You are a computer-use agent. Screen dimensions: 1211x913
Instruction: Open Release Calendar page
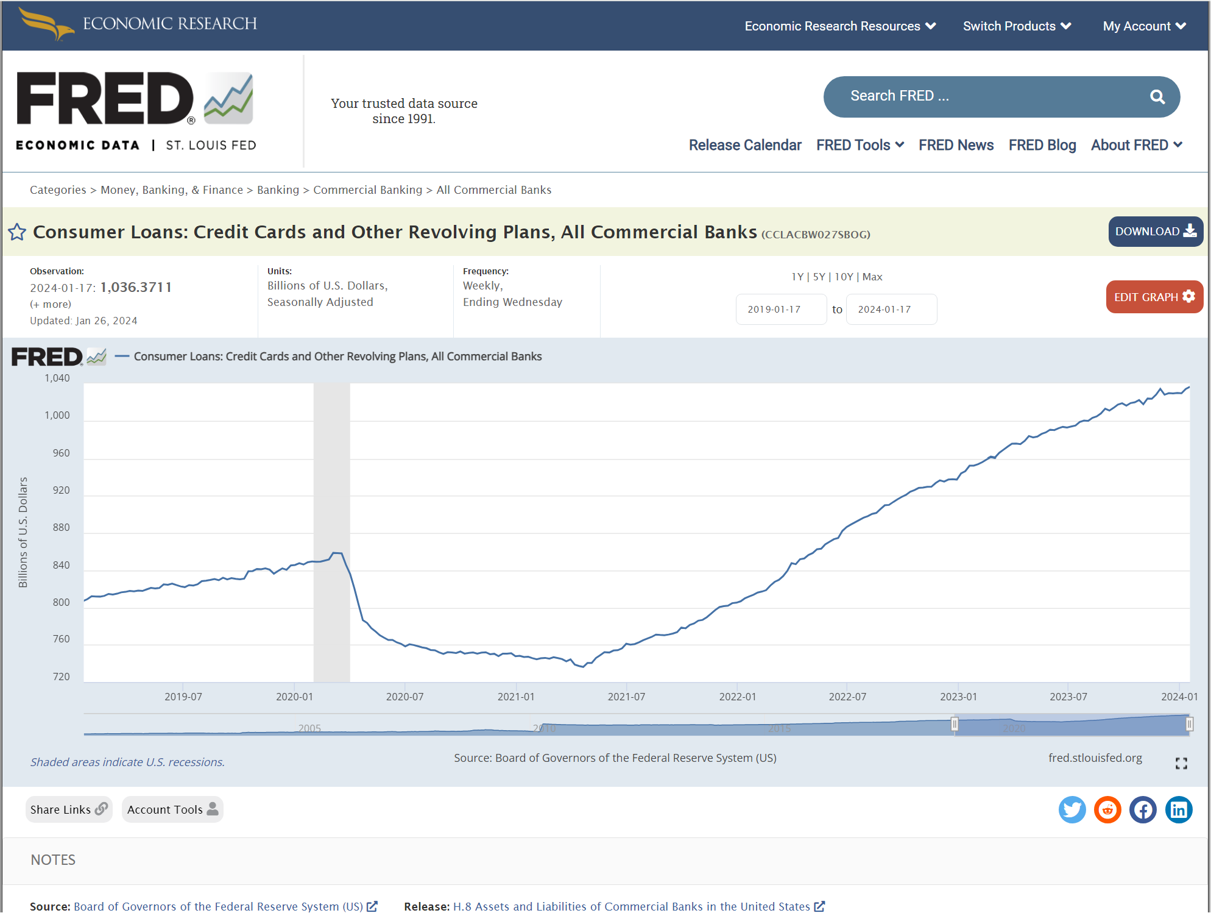(x=745, y=145)
